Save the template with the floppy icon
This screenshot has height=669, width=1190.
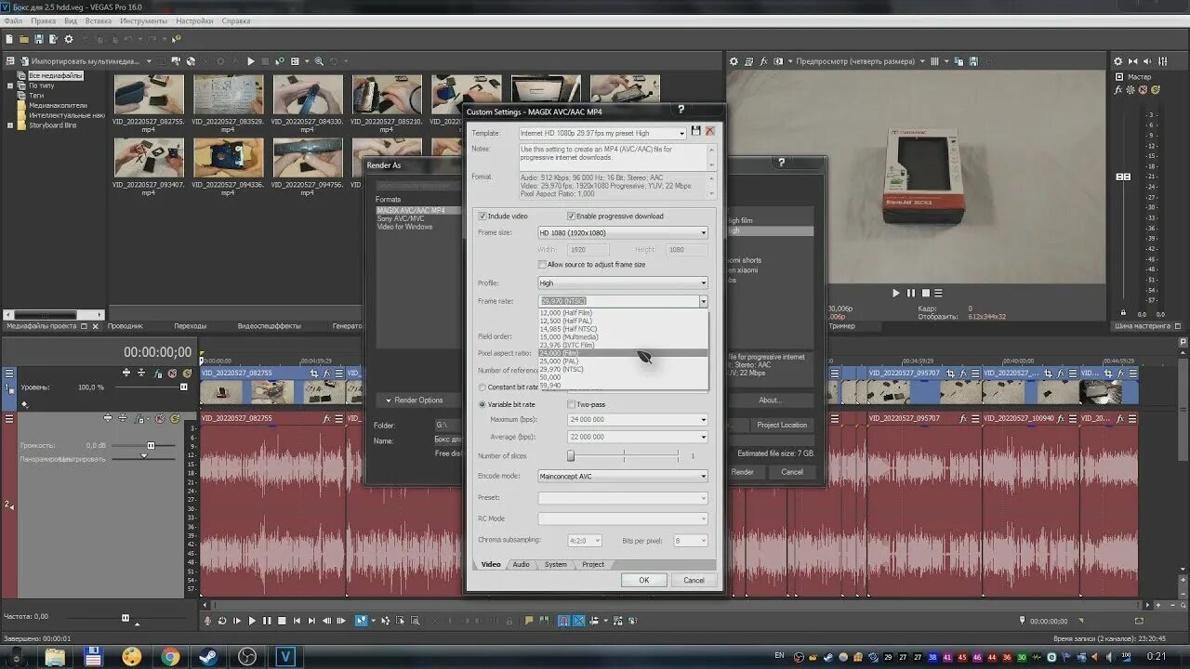pyautogui.click(x=696, y=131)
